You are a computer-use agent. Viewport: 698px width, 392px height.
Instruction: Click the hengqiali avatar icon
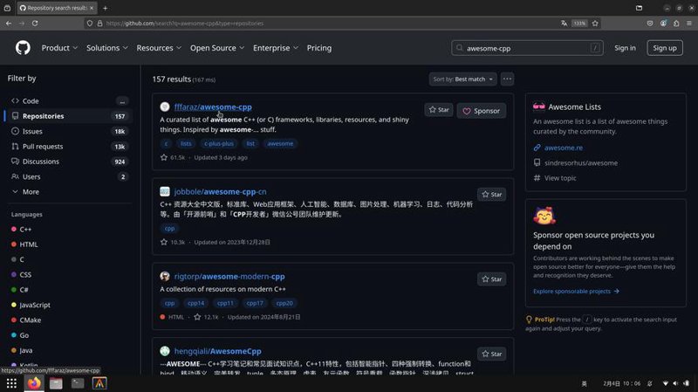[165, 351]
